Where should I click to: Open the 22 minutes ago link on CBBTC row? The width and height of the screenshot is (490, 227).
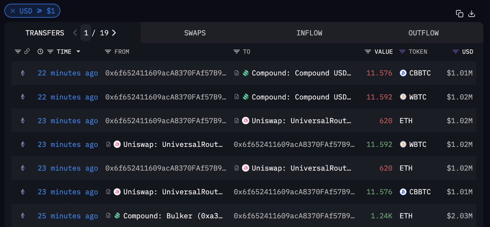(68, 73)
